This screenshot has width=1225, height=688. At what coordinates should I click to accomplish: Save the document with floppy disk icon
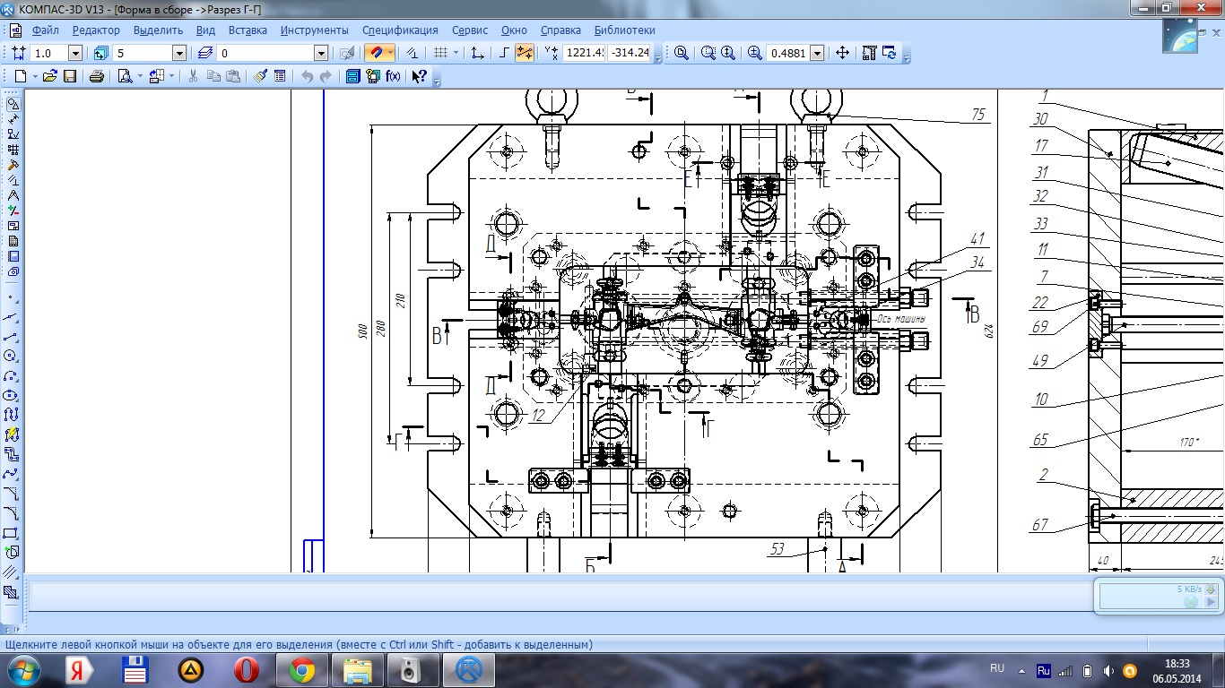[x=69, y=76]
